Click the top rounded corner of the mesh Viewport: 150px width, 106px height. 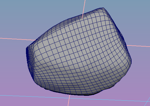click(x=102, y=9)
